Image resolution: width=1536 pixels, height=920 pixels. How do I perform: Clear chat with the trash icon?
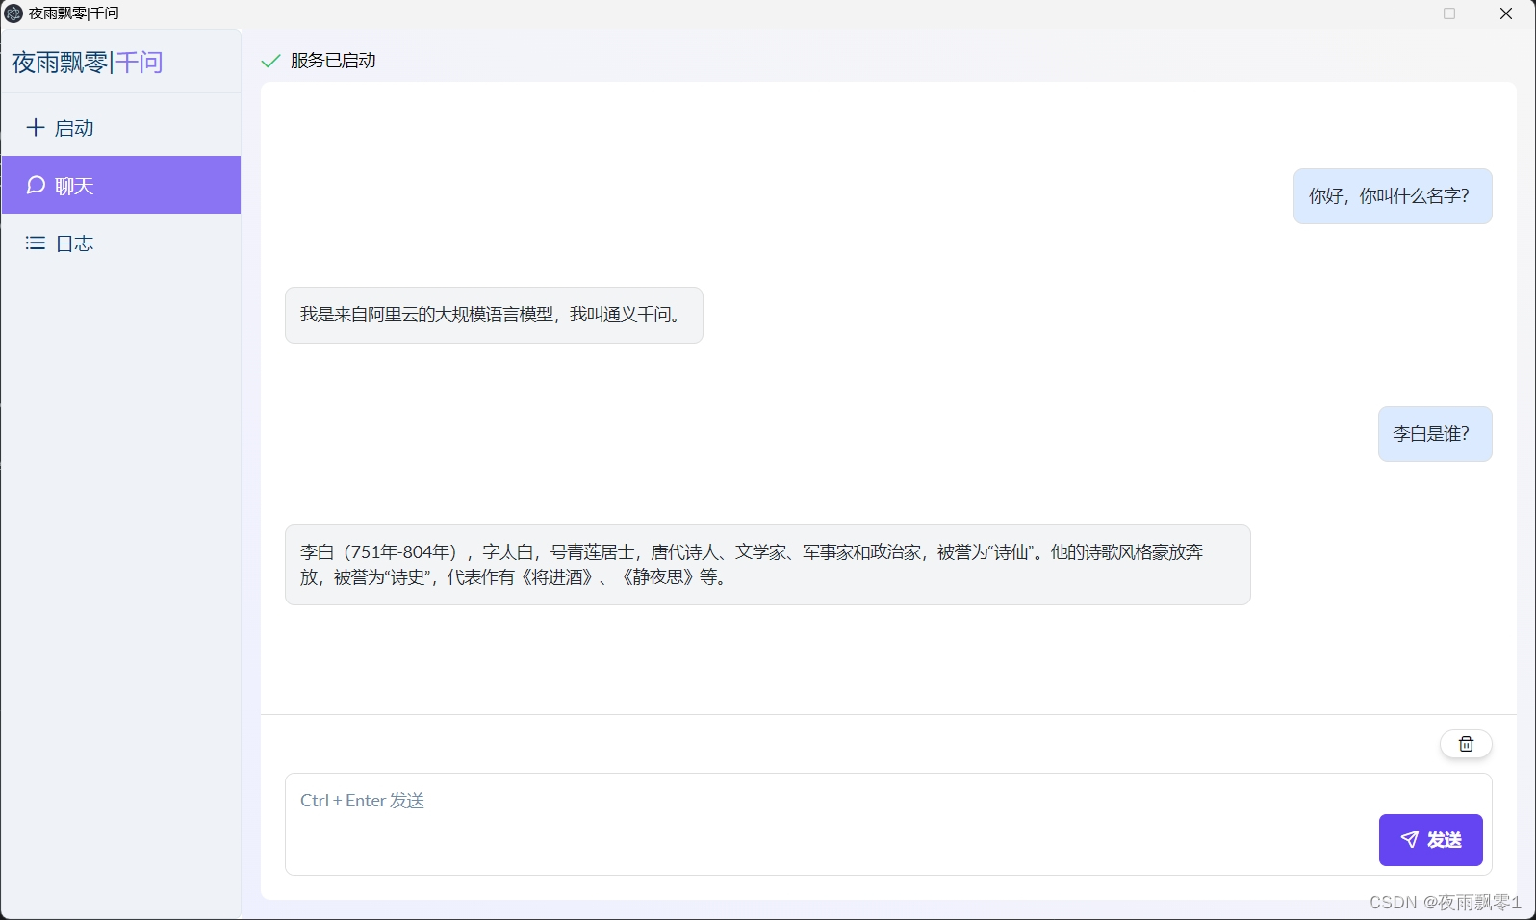1465,744
